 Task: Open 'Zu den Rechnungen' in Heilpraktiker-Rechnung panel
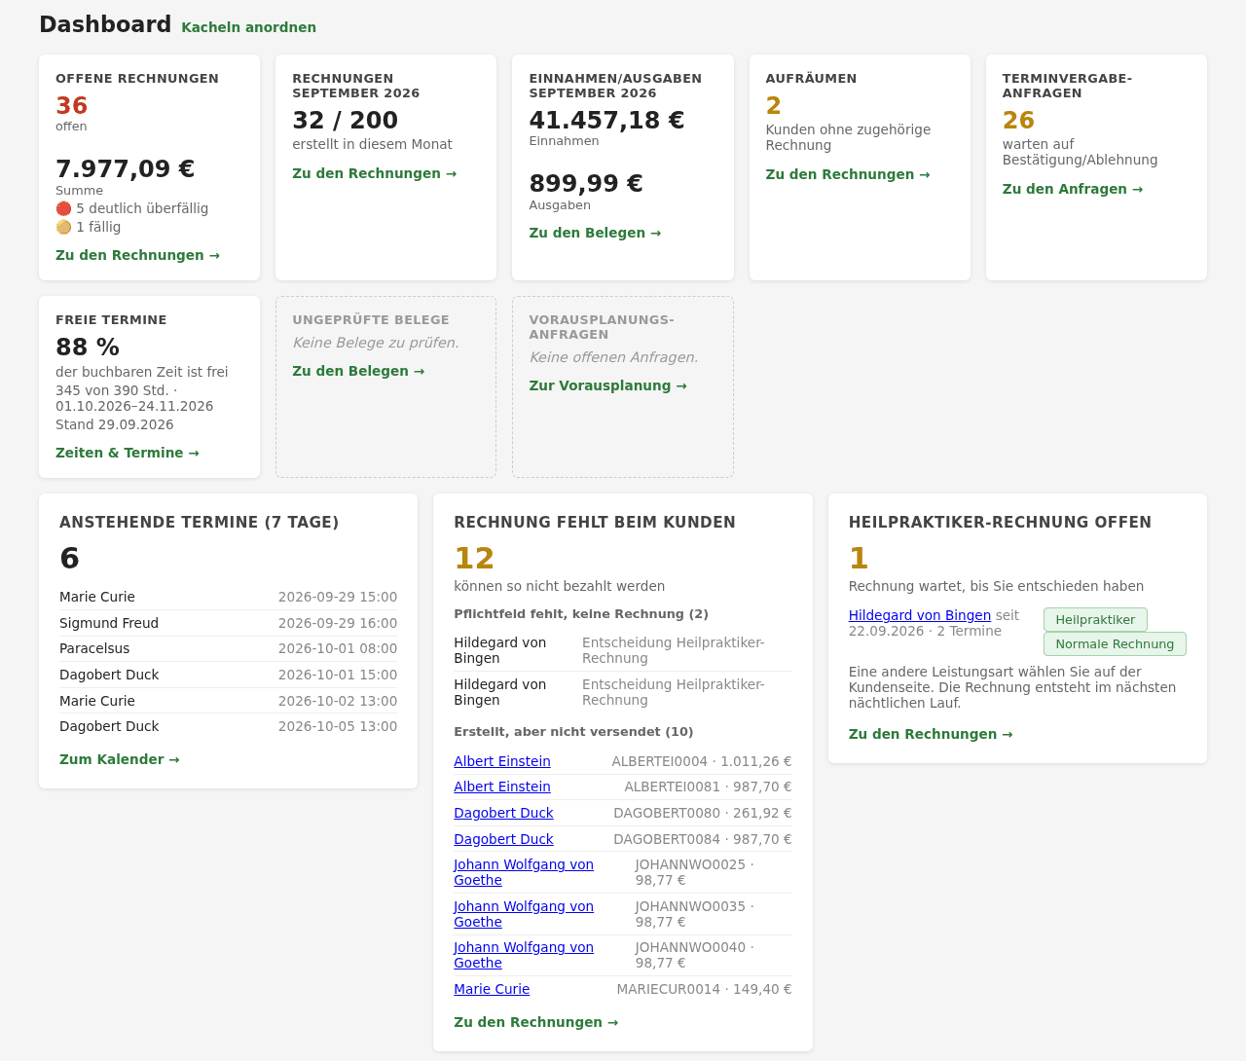[x=931, y=734]
